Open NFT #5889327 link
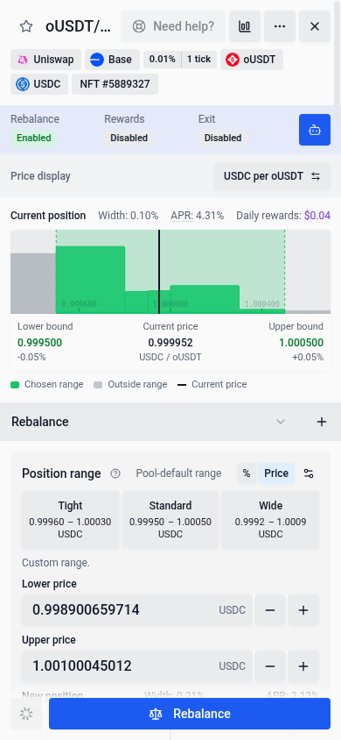Image resolution: width=341 pixels, height=740 pixels. [x=115, y=84]
